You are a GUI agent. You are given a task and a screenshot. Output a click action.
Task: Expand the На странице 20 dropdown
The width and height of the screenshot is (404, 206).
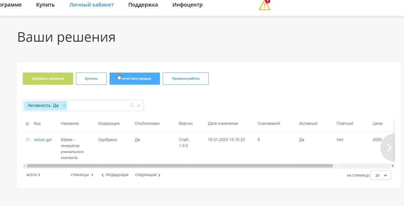(x=381, y=175)
